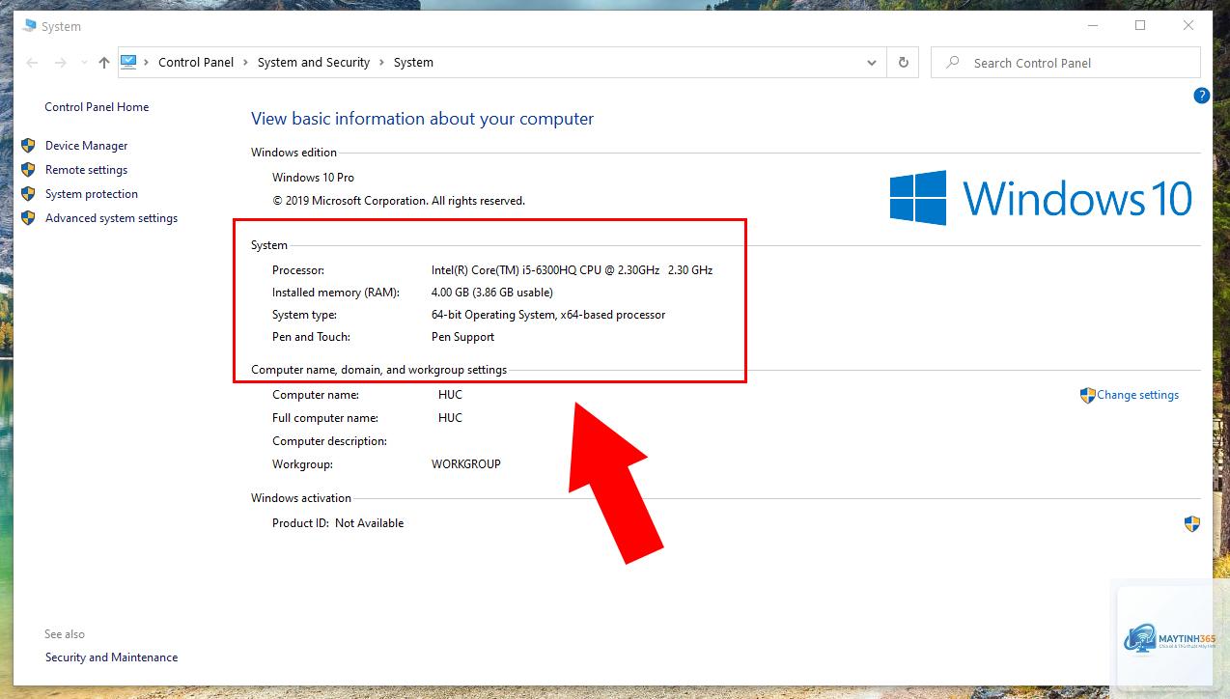This screenshot has width=1230, height=699.
Task: Select System and Security breadcrumb
Action: point(314,62)
